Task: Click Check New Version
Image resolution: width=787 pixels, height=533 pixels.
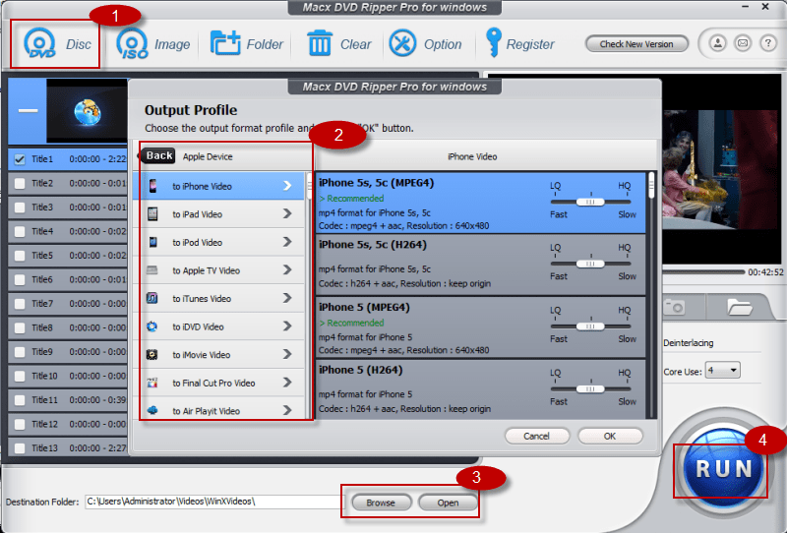Action: pyautogui.click(x=636, y=44)
